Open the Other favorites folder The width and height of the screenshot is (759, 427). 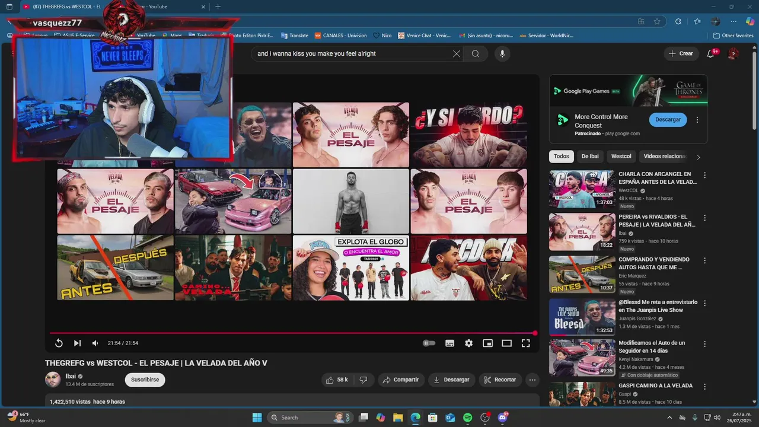(733, 36)
